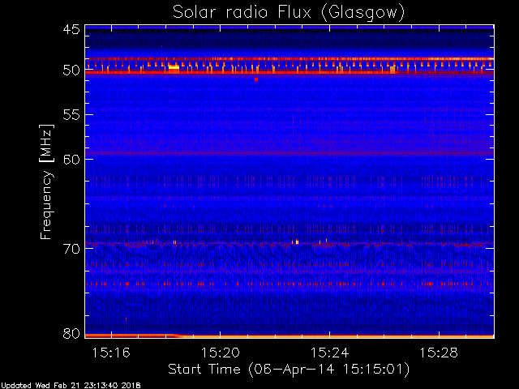Viewport: 519px width, 389px height.
Task: Click the yellow spike near 70 MHz before 15:23
Action: pos(297,242)
